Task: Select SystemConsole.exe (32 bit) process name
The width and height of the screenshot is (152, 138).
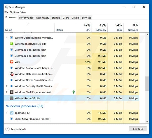Action: pyautogui.click(x=30, y=44)
